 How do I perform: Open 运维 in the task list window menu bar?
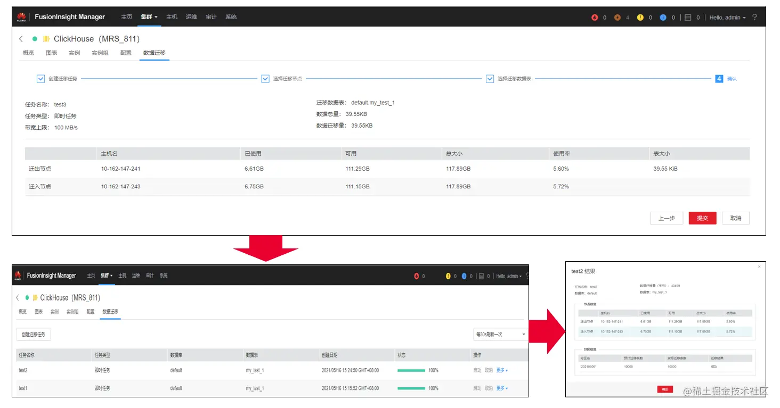tap(136, 276)
